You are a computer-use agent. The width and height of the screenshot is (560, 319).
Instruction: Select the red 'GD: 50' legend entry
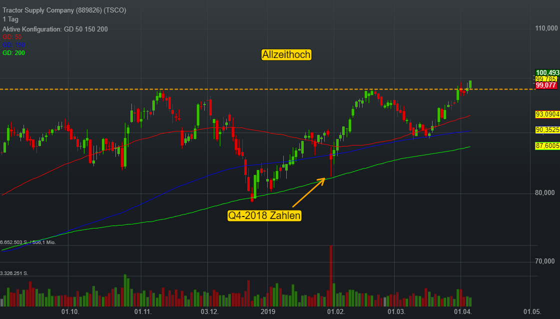click(x=12, y=37)
